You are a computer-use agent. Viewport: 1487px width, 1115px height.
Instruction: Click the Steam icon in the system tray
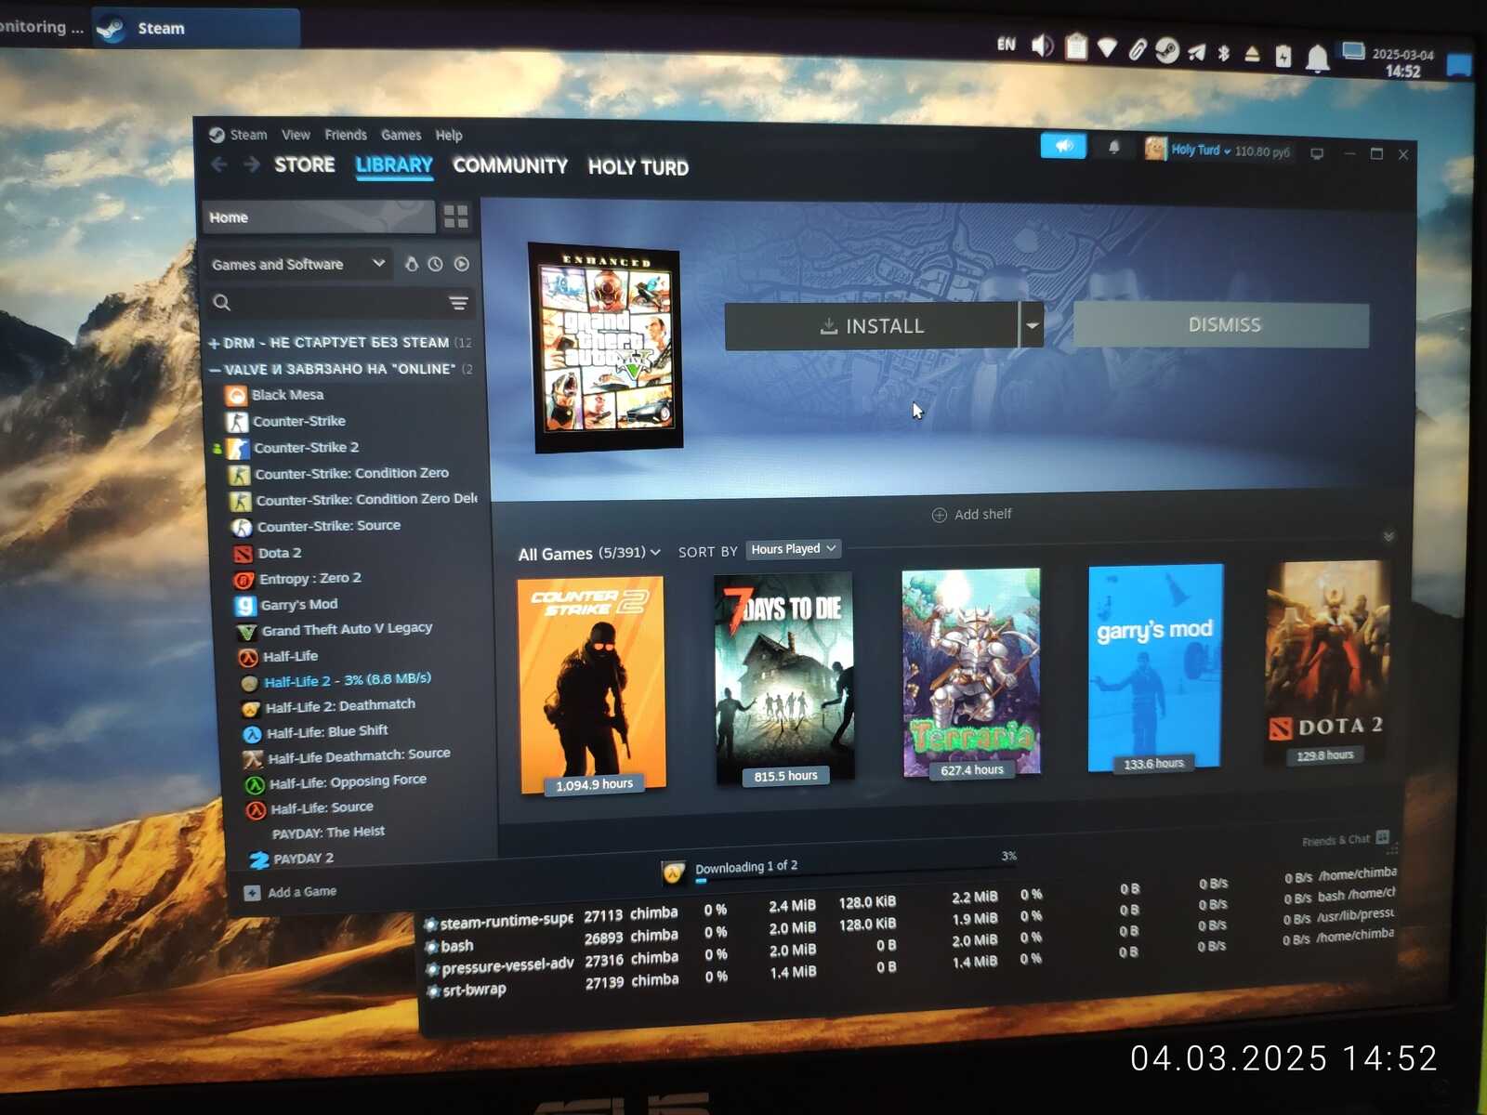(x=1167, y=50)
